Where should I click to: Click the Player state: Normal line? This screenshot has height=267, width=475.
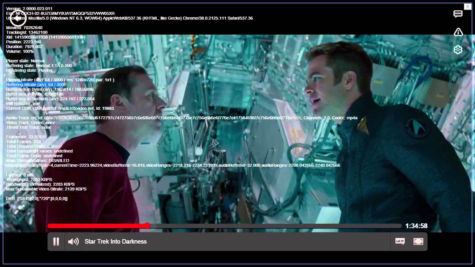pyautogui.click(x=25, y=61)
